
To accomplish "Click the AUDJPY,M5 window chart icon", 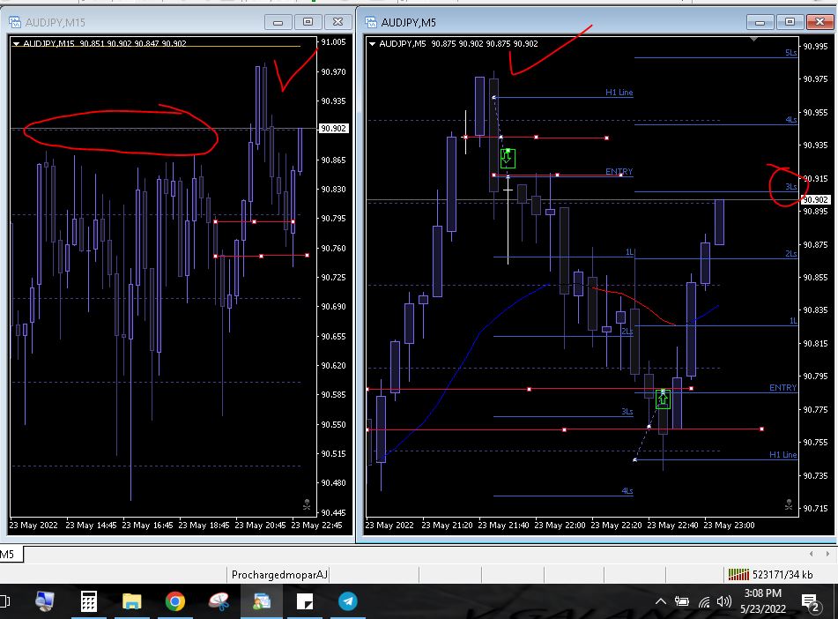I will [x=370, y=22].
